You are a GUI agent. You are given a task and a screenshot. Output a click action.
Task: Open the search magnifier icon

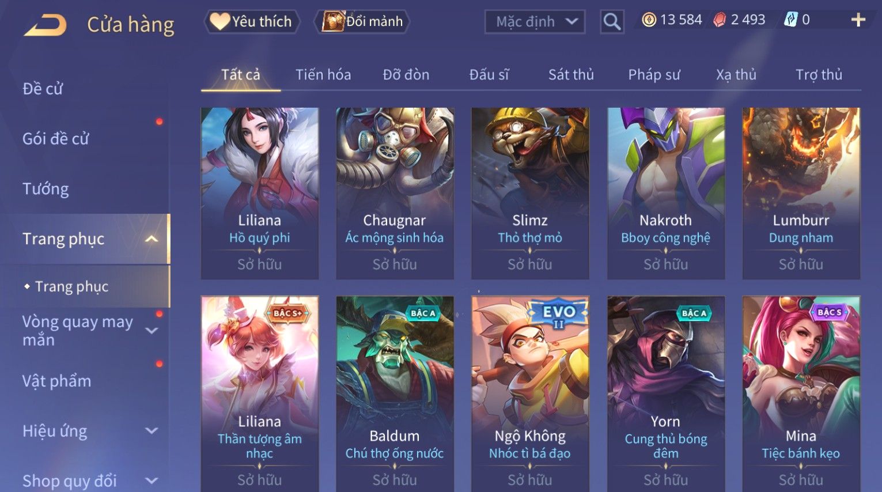tap(612, 22)
